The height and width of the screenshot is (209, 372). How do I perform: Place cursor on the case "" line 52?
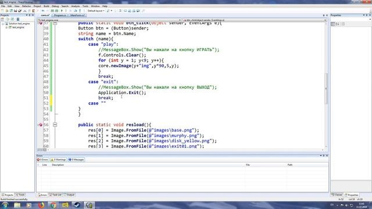97,103
